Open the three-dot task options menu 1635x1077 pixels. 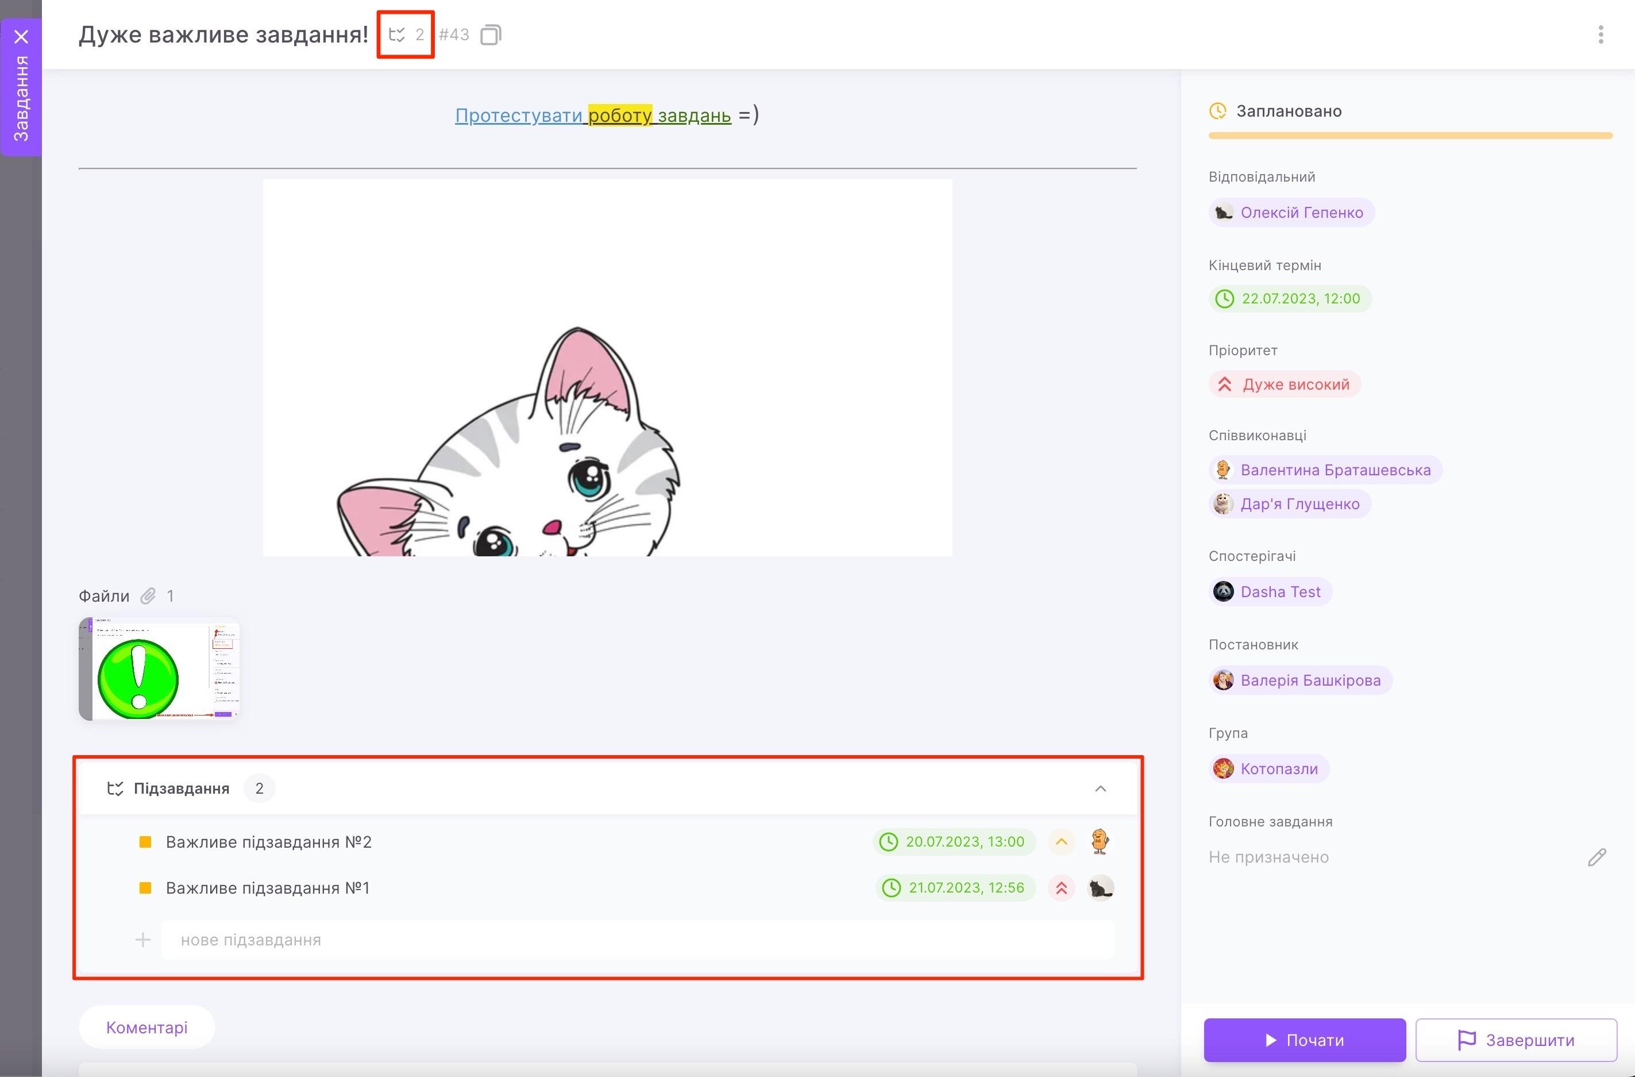(1601, 34)
